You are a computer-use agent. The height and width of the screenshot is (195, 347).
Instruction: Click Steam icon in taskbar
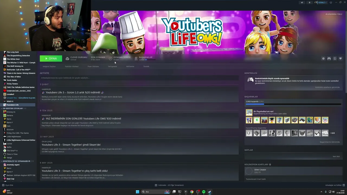pyautogui.click(x=210, y=192)
